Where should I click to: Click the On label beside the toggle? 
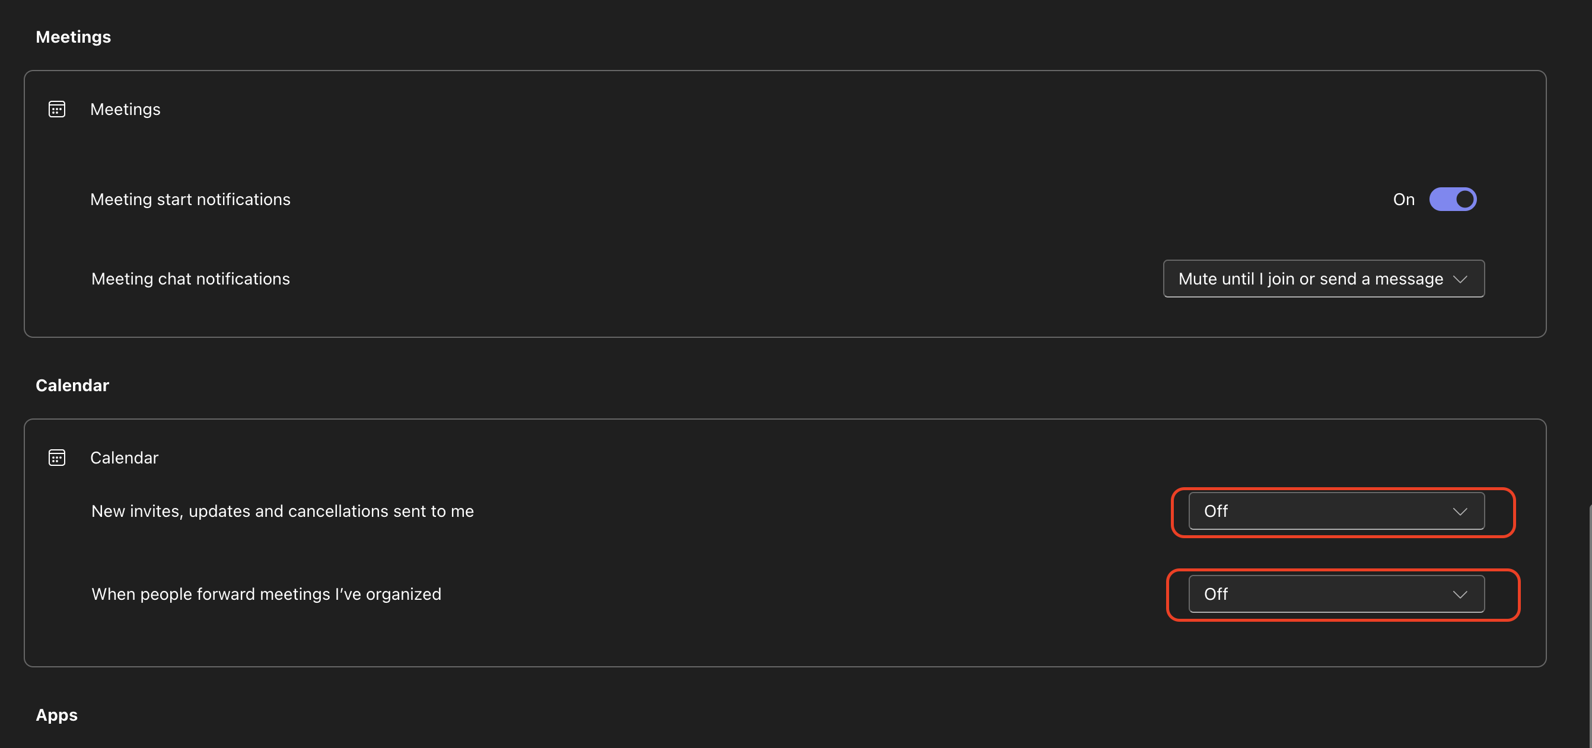(x=1403, y=199)
